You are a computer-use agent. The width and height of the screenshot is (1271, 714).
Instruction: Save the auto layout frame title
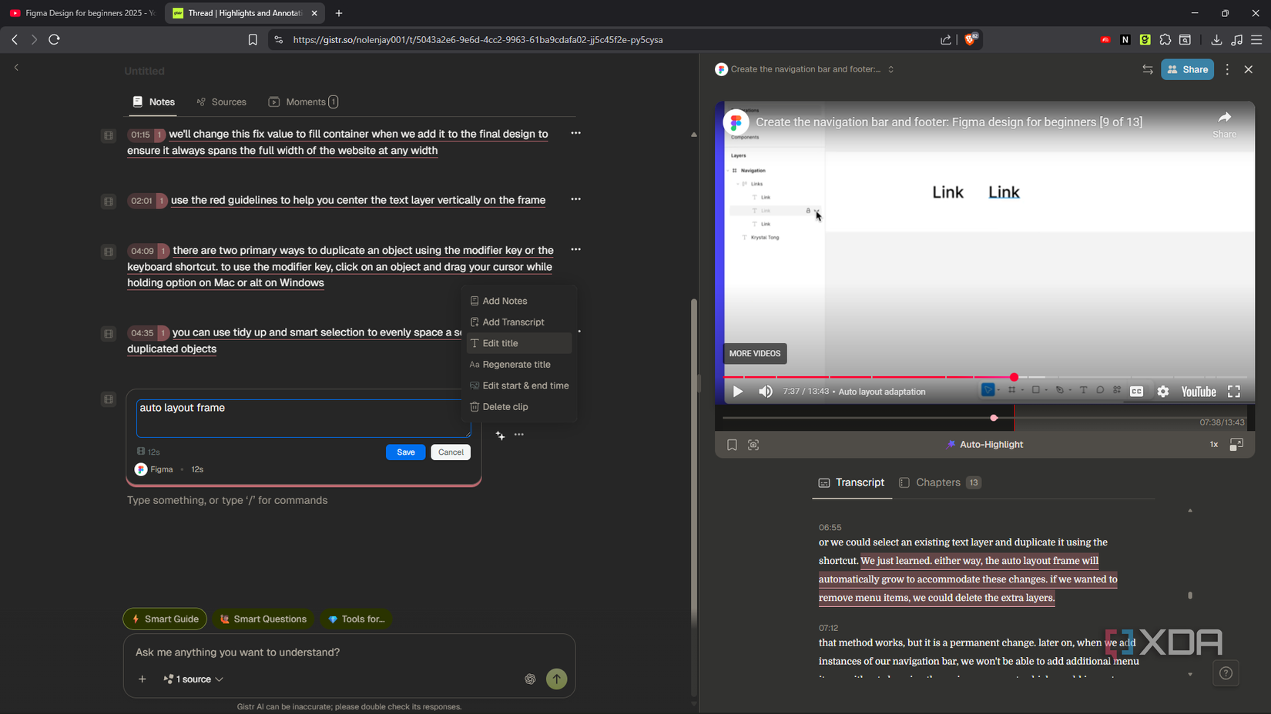click(x=405, y=452)
